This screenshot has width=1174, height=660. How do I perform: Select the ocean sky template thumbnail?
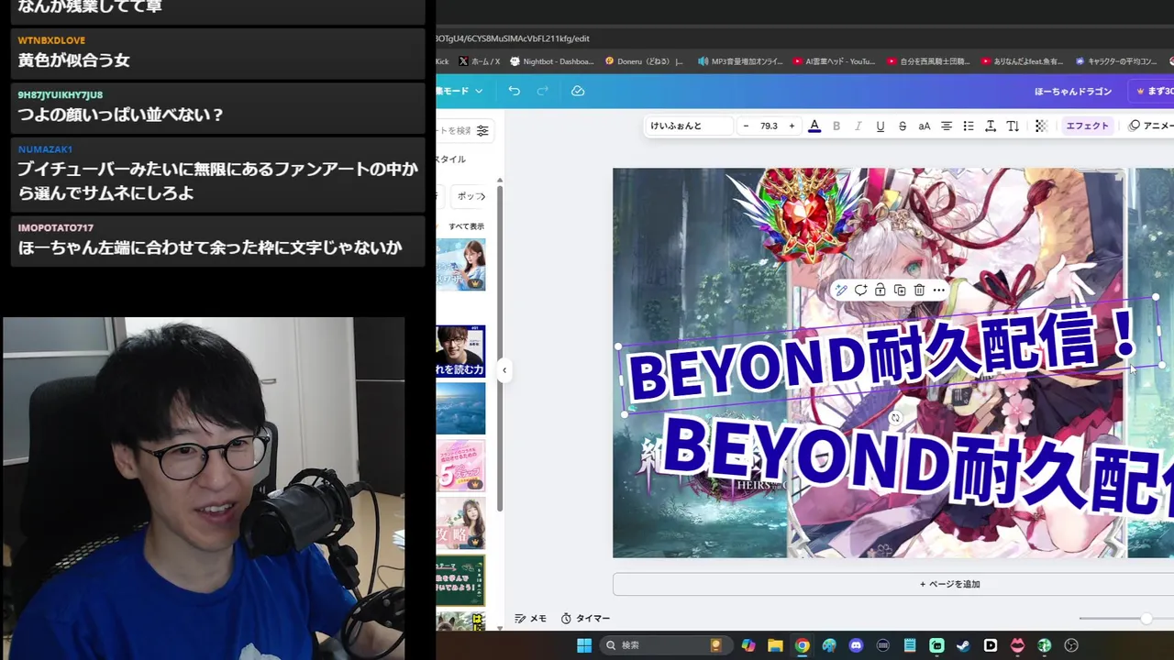pos(460,408)
